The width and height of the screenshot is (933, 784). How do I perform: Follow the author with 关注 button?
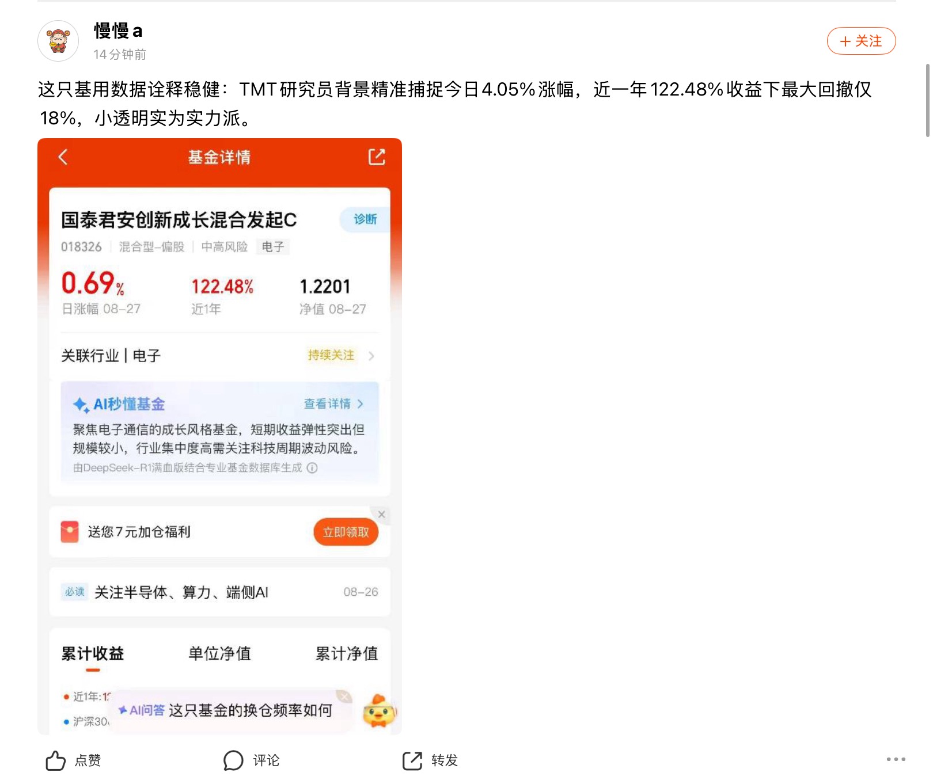[861, 41]
